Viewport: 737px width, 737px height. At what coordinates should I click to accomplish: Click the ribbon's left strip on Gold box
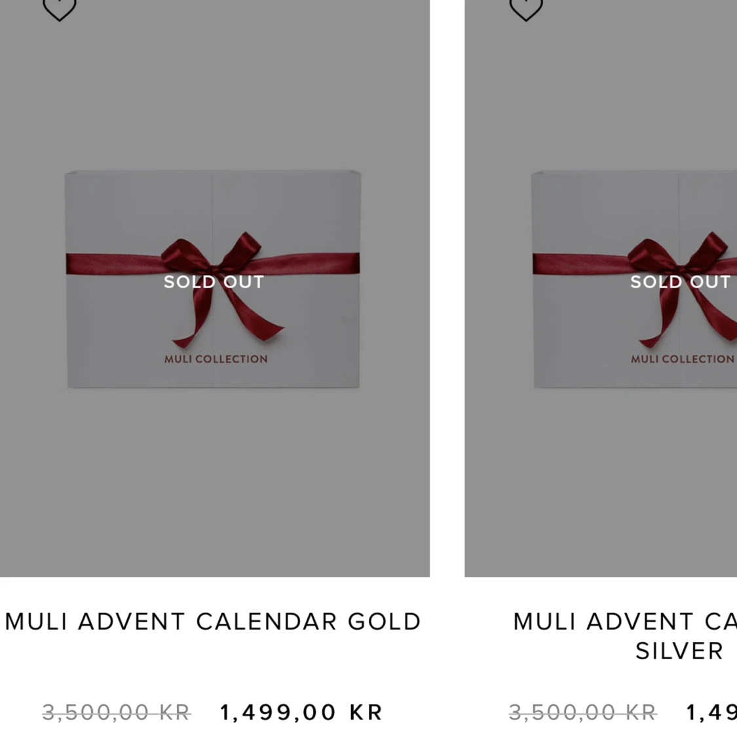click(x=114, y=264)
